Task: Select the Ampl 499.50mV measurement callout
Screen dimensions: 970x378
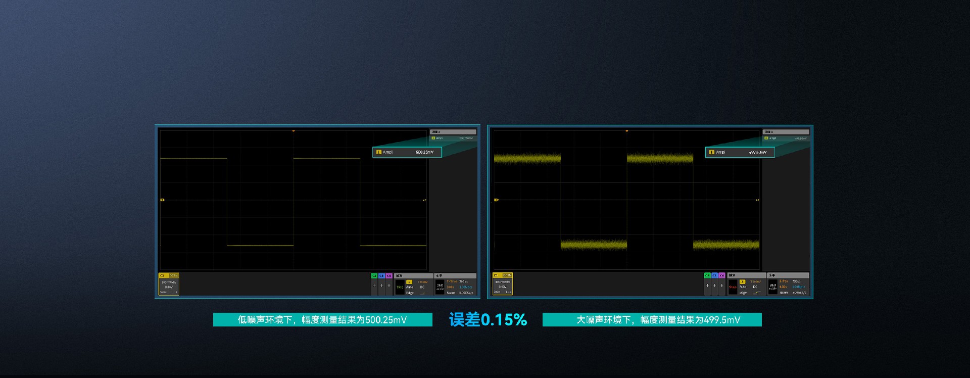Action: 740,152
